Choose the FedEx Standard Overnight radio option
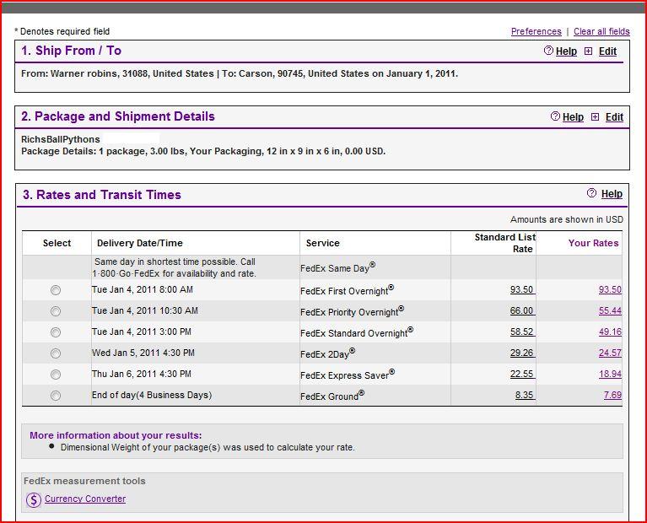 coord(56,332)
